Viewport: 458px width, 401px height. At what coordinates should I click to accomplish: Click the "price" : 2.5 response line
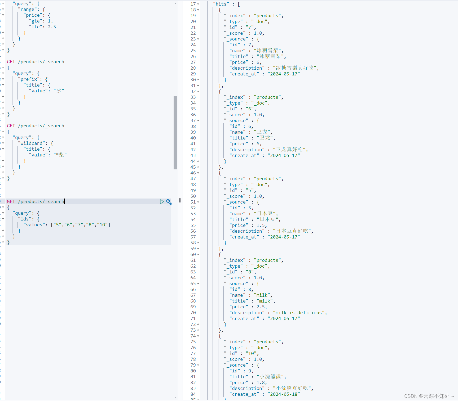248,307
